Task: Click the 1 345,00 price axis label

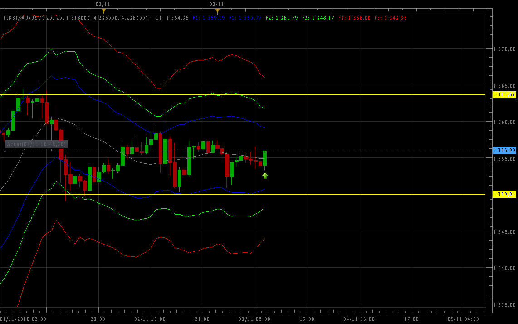Action: pos(505,231)
